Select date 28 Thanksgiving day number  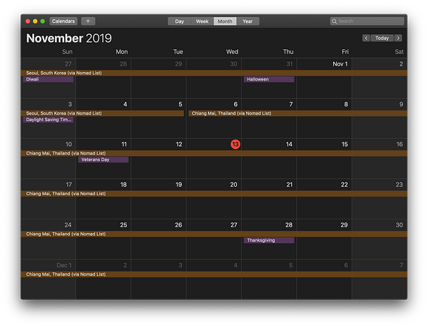[289, 225]
